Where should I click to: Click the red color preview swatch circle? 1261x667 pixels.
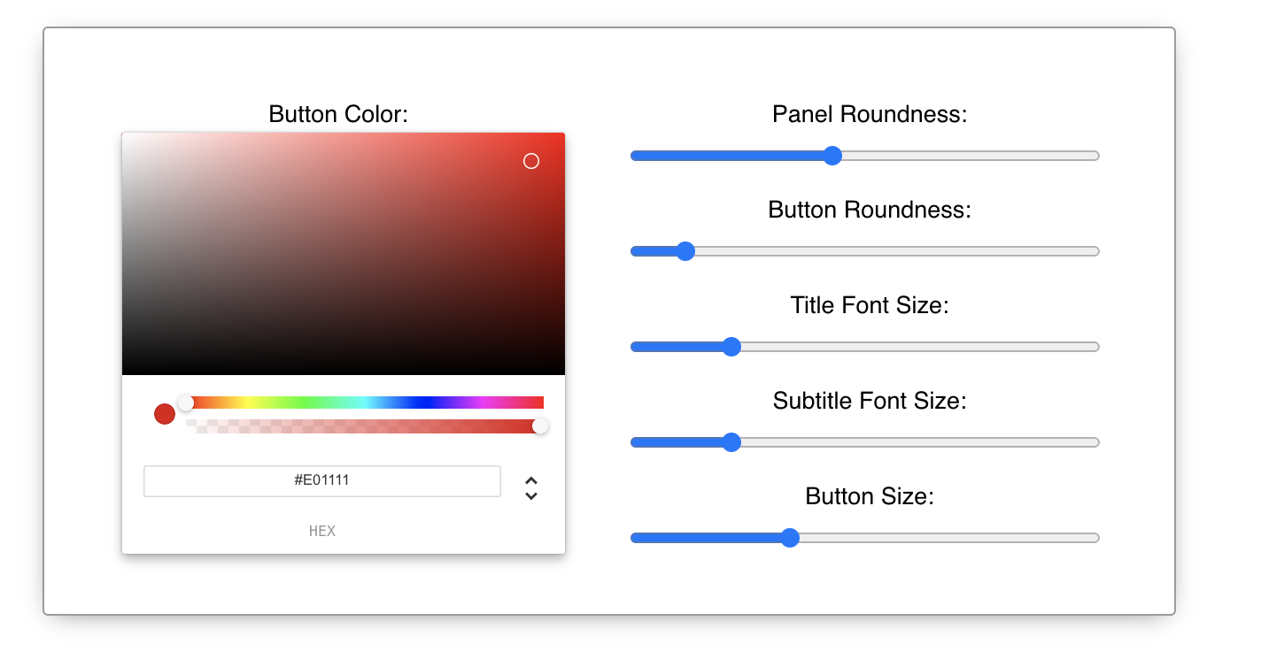[x=165, y=414]
